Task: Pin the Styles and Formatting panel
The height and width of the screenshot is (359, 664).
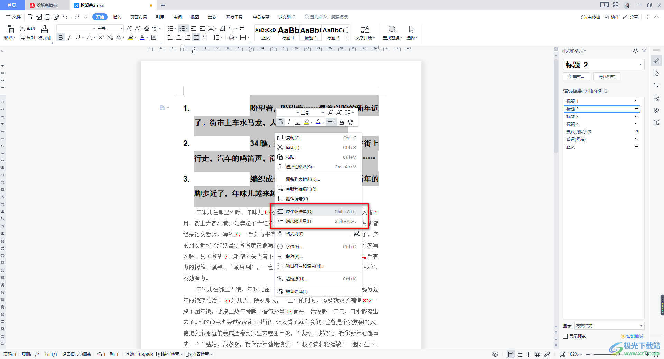Action: 635,51
